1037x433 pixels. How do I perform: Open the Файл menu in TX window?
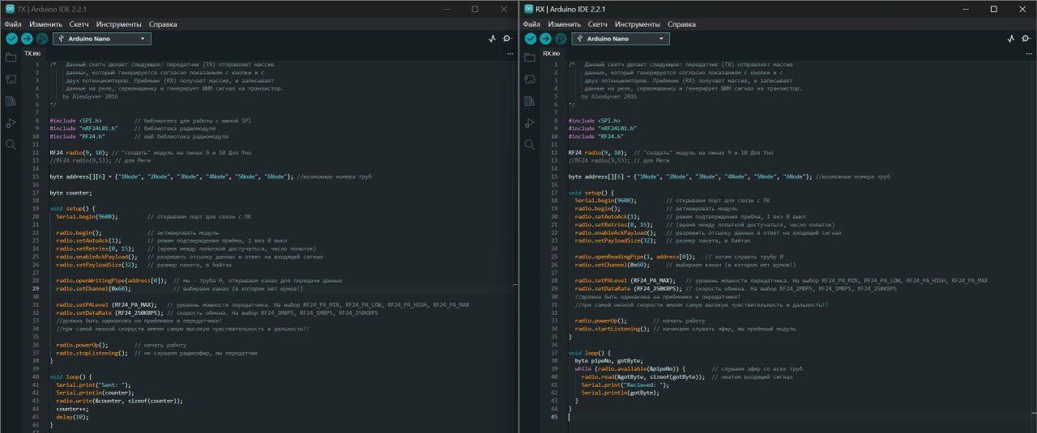click(x=13, y=24)
